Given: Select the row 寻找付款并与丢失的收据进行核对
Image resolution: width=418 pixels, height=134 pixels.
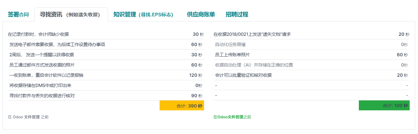Looking at the screenshot, I should click(106, 96).
